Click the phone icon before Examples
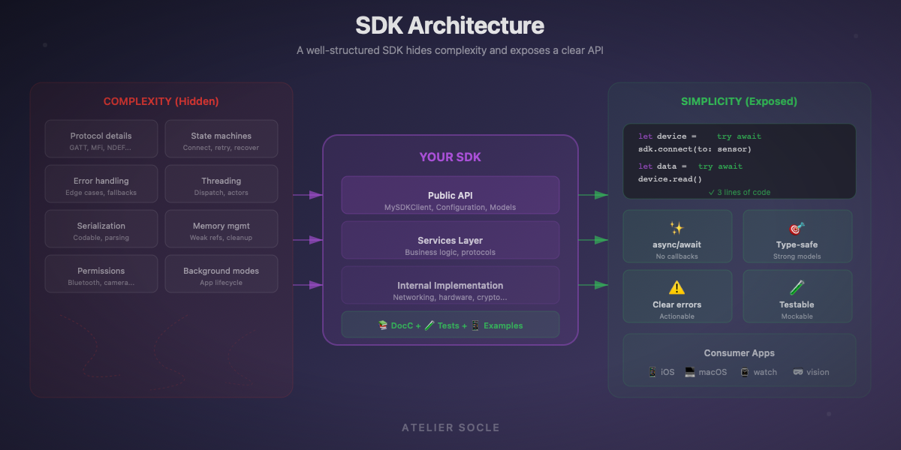The image size is (901, 450). (x=474, y=325)
